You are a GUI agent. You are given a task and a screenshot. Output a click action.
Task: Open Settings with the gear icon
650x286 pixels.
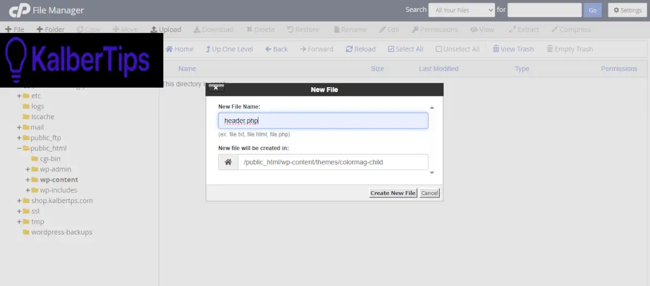[x=616, y=10]
